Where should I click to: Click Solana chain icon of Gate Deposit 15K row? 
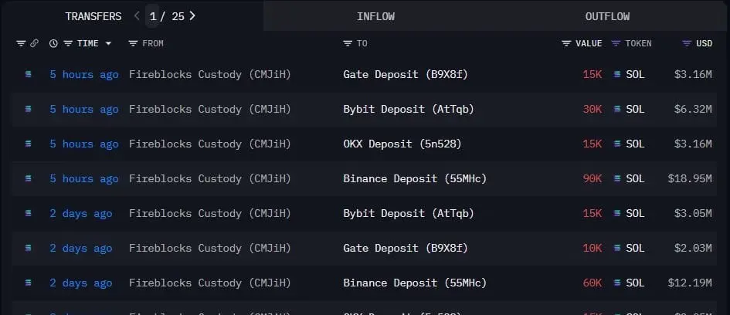point(29,74)
